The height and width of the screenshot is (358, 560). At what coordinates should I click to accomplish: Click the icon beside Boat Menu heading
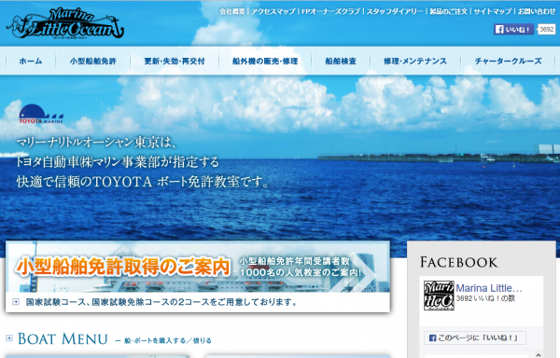(9, 338)
